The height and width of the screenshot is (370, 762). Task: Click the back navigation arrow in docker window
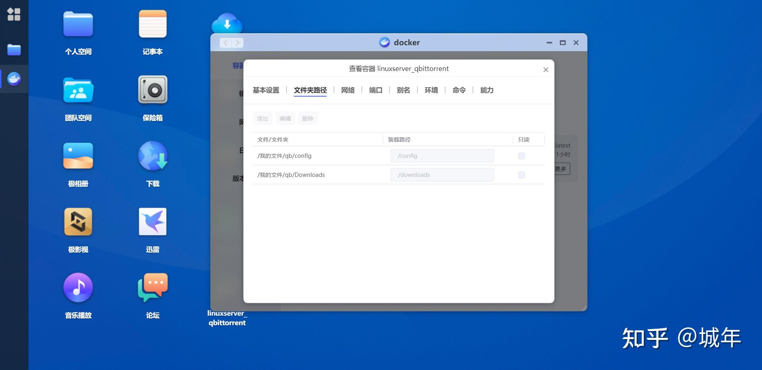(225, 42)
